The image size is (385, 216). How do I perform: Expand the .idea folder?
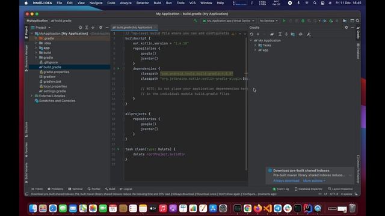pyautogui.click(x=36, y=43)
